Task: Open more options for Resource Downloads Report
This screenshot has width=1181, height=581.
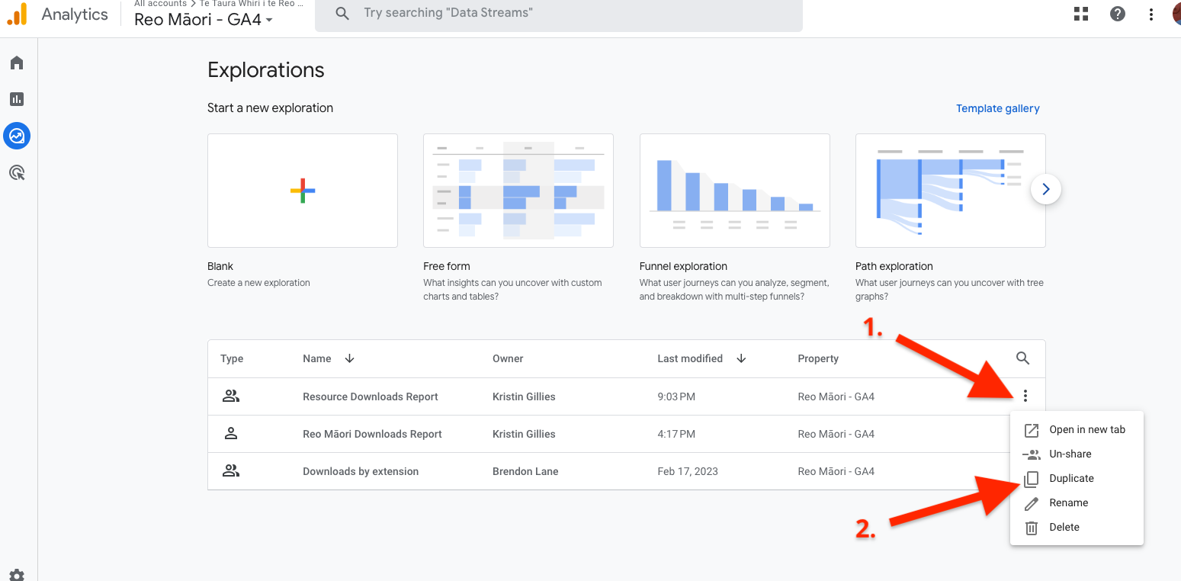Action: point(1025,396)
